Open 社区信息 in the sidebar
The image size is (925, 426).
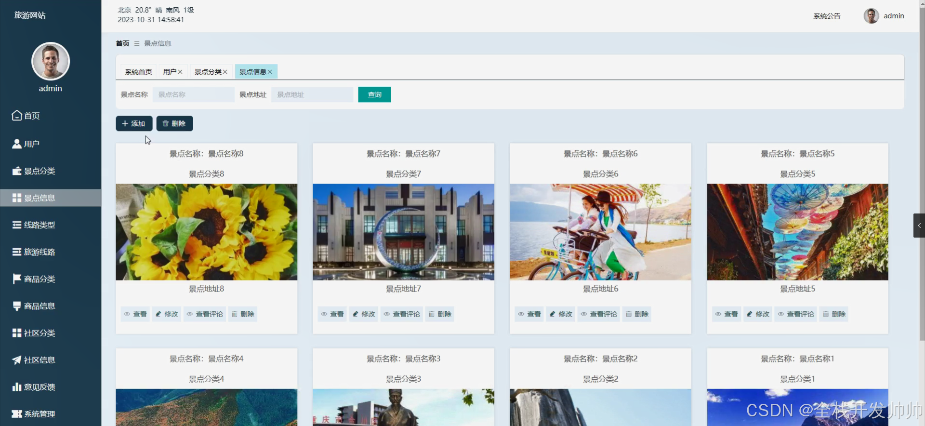[x=50, y=360]
